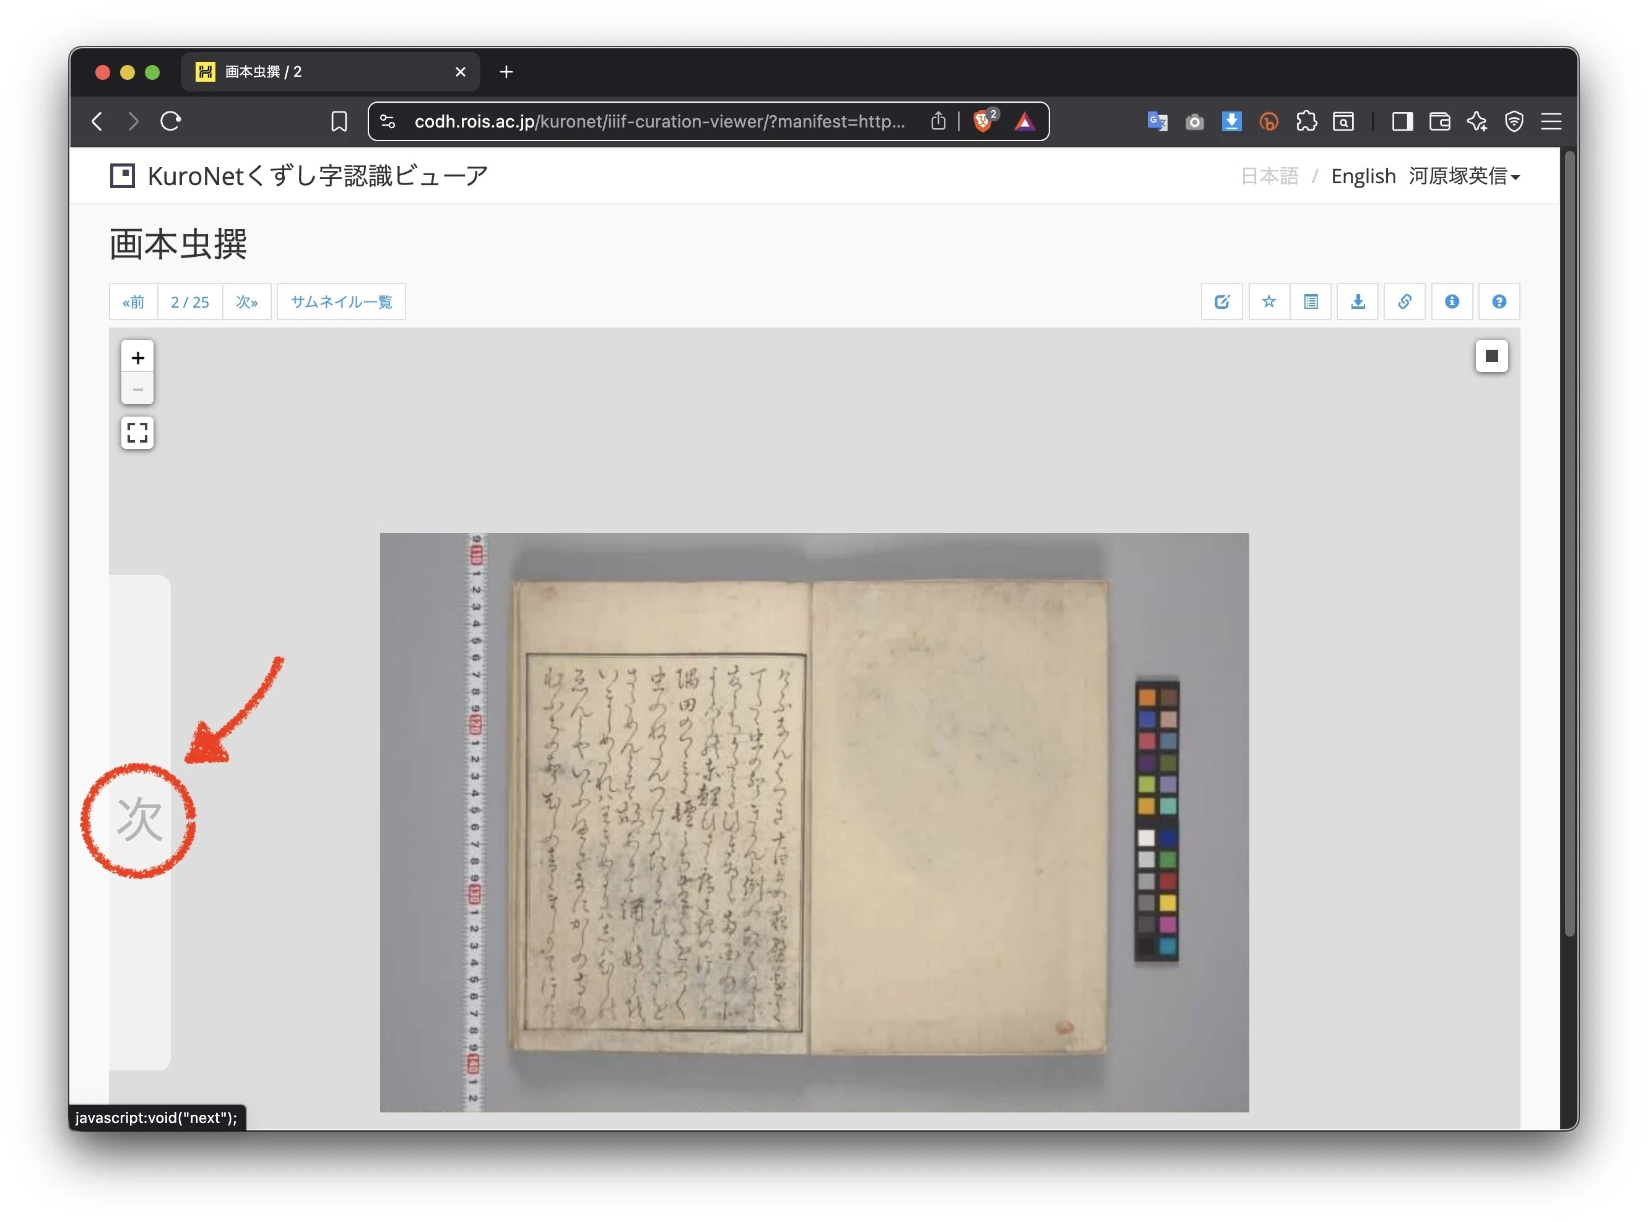Open the help question mark icon
Screen dimensions: 1648x1222
(1499, 302)
